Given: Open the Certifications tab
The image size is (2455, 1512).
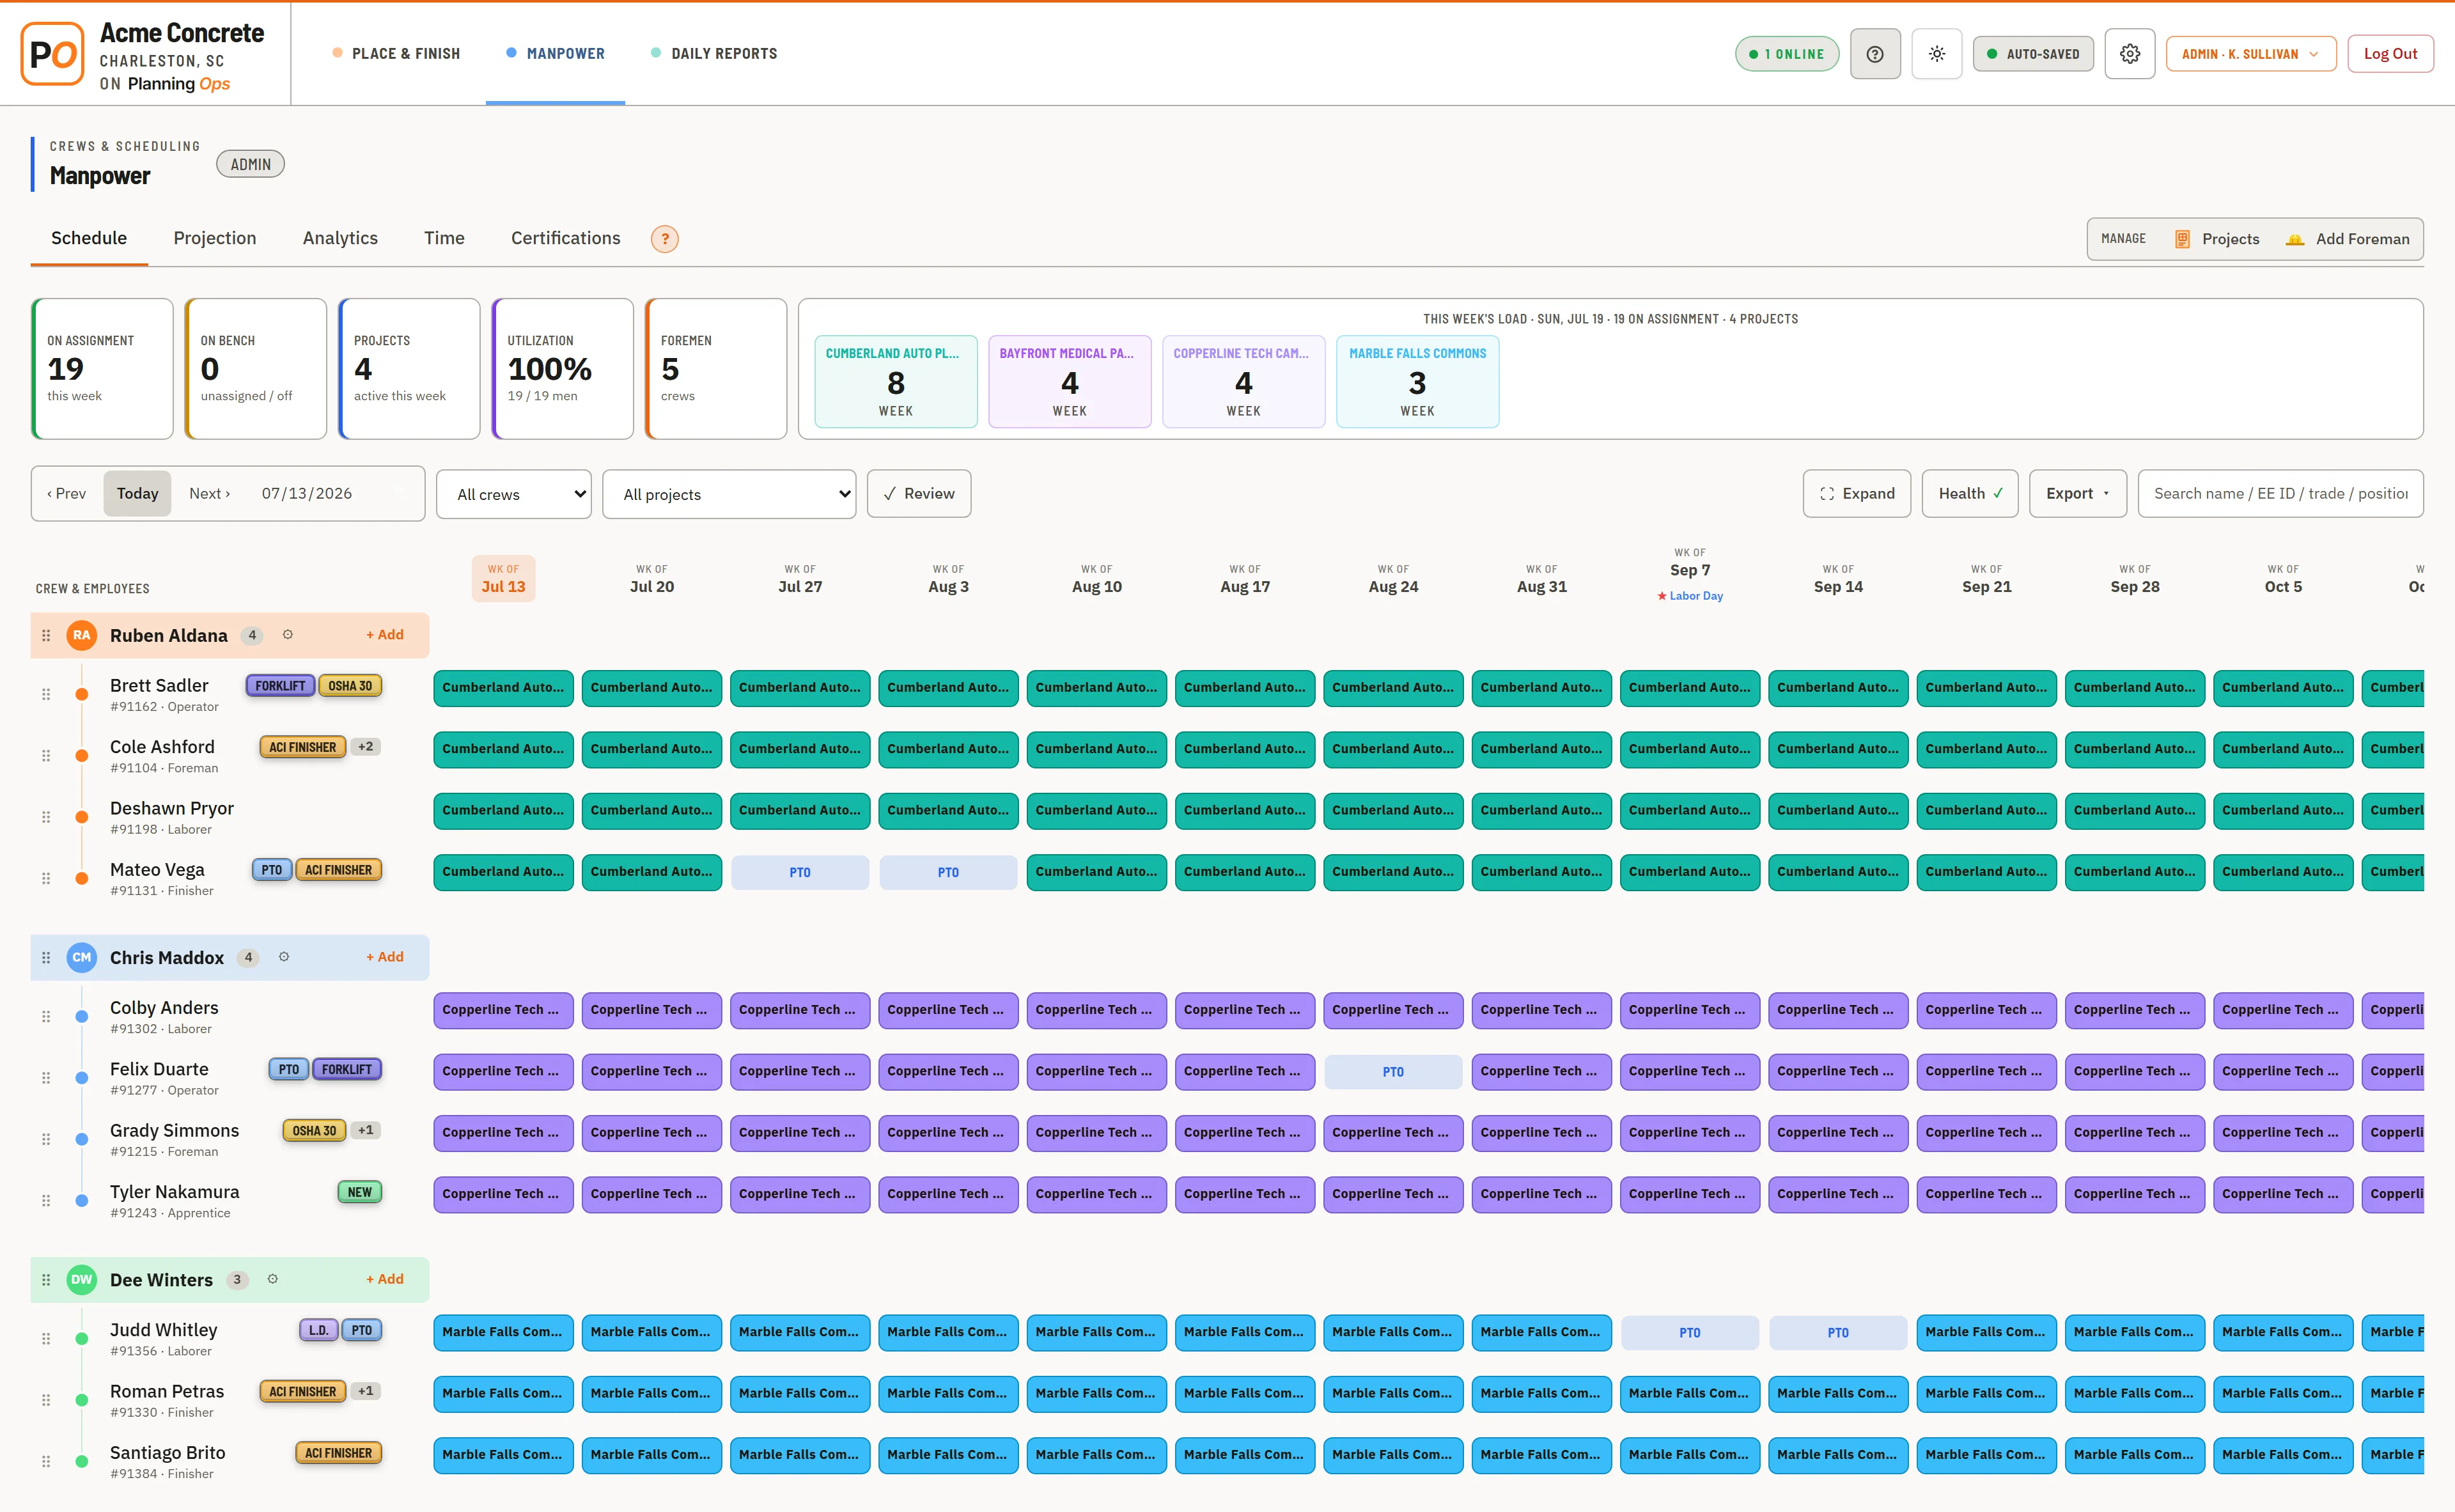Looking at the screenshot, I should [565, 238].
